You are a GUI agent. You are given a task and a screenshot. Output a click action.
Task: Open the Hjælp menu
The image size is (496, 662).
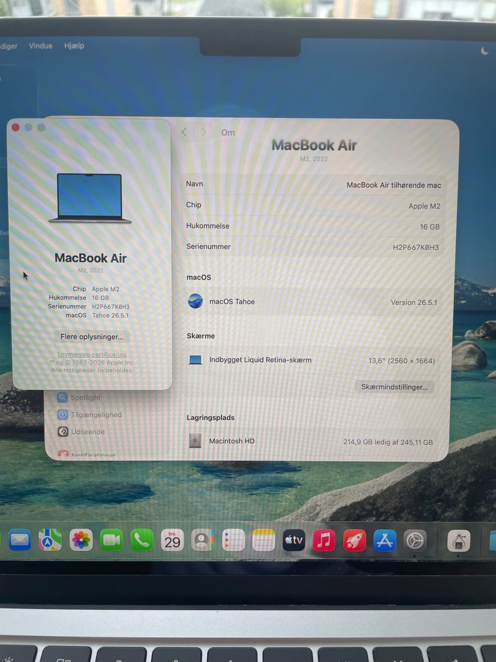74,46
